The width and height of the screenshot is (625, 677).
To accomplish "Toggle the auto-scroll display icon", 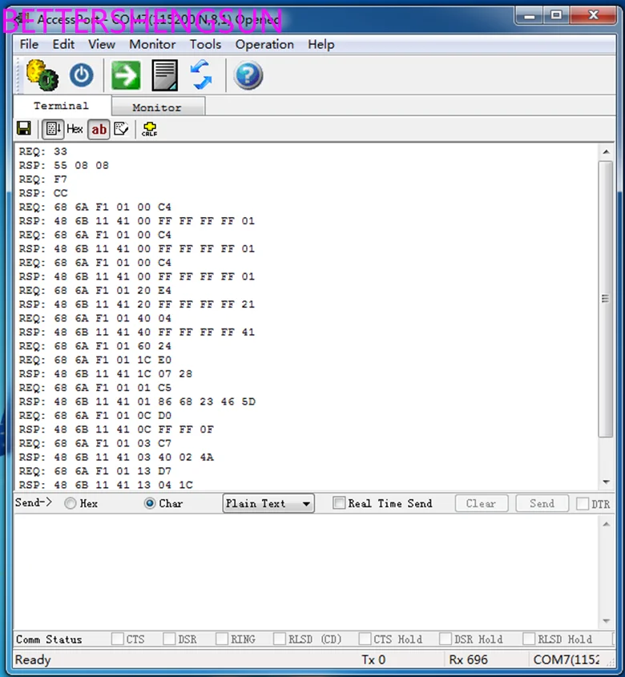I will (x=53, y=129).
